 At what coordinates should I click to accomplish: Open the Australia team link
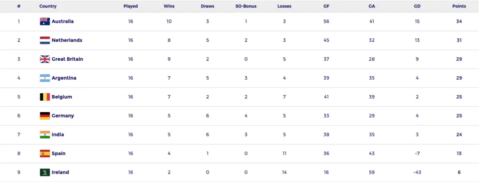(63, 21)
